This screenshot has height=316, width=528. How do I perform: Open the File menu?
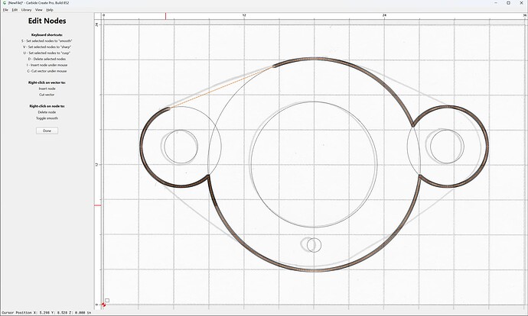(5, 10)
